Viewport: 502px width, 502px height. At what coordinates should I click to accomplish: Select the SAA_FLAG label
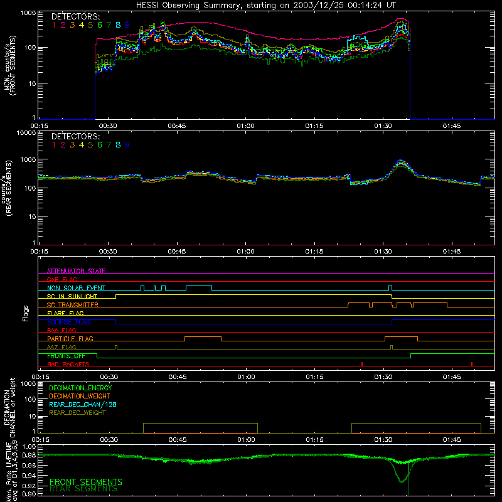[x=61, y=330]
